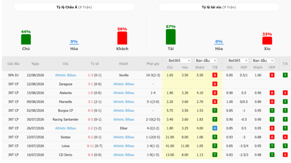Select the Tỷ lệ Châu Á tab
Viewport: 291px width, 163px height.
click(x=74, y=7)
